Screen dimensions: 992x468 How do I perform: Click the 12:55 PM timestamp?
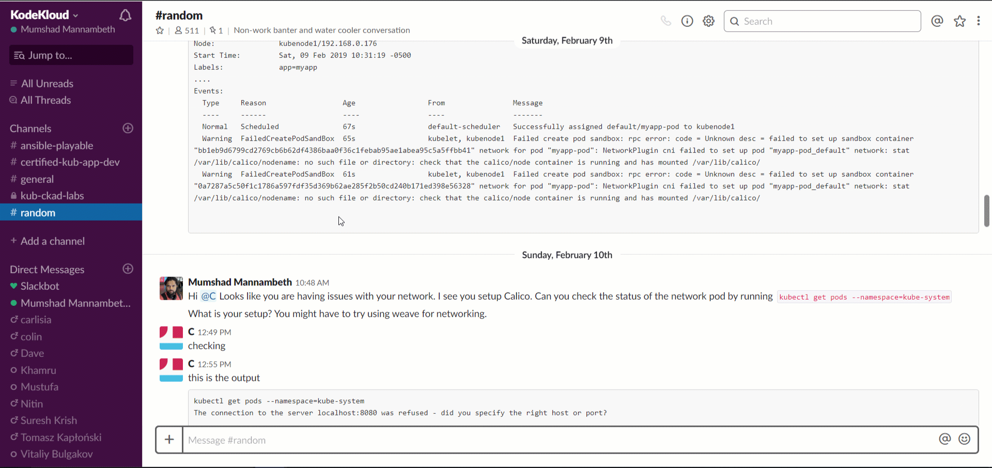tap(214, 365)
